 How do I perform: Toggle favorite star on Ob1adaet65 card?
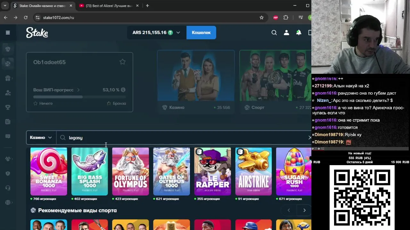[122, 62]
